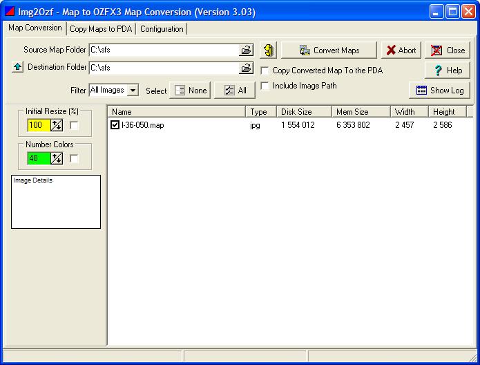Click the Source Map Folder path field

pyautogui.click(x=163, y=50)
